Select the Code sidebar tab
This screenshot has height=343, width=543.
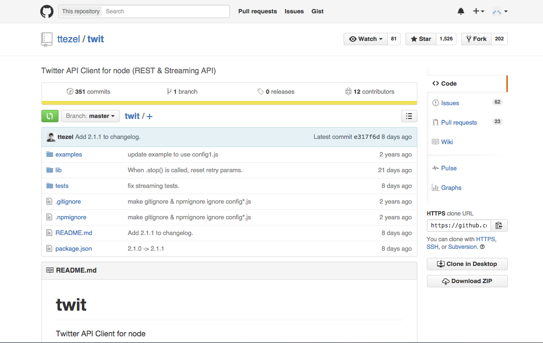[x=467, y=84]
